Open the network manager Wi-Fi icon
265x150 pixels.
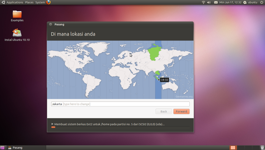click(x=203, y=2)
